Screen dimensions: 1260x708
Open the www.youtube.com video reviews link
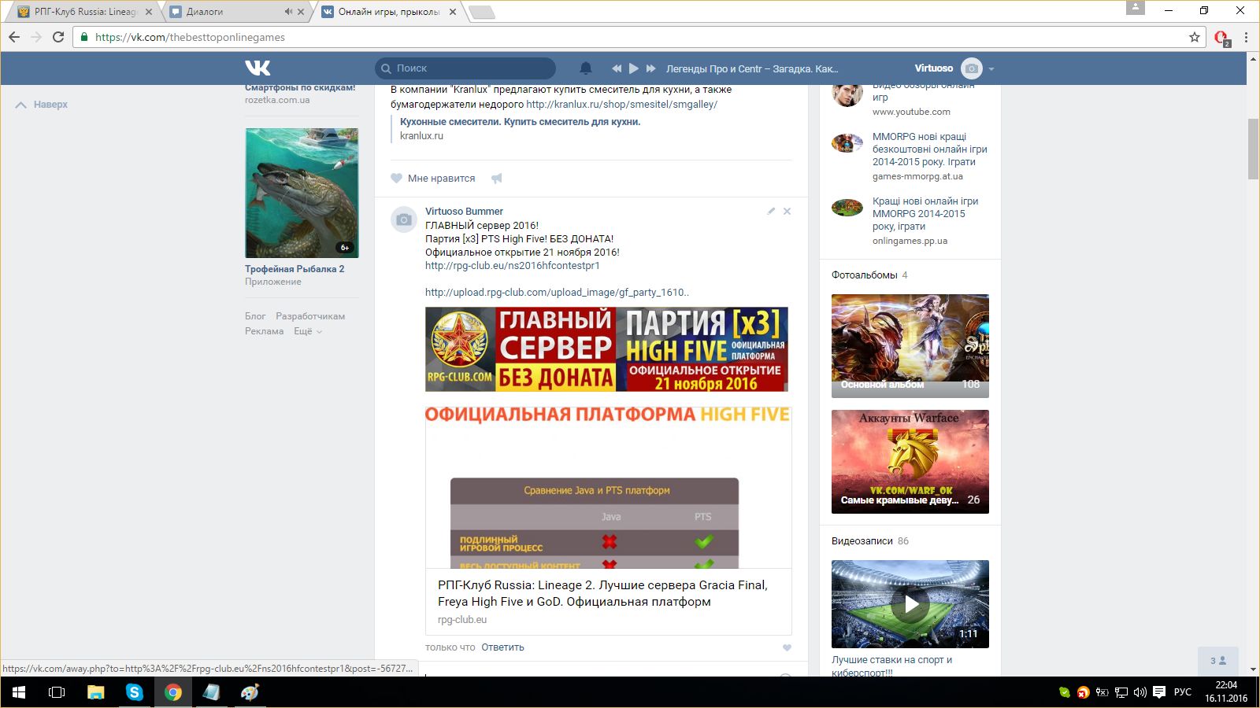tap(911, 112)
